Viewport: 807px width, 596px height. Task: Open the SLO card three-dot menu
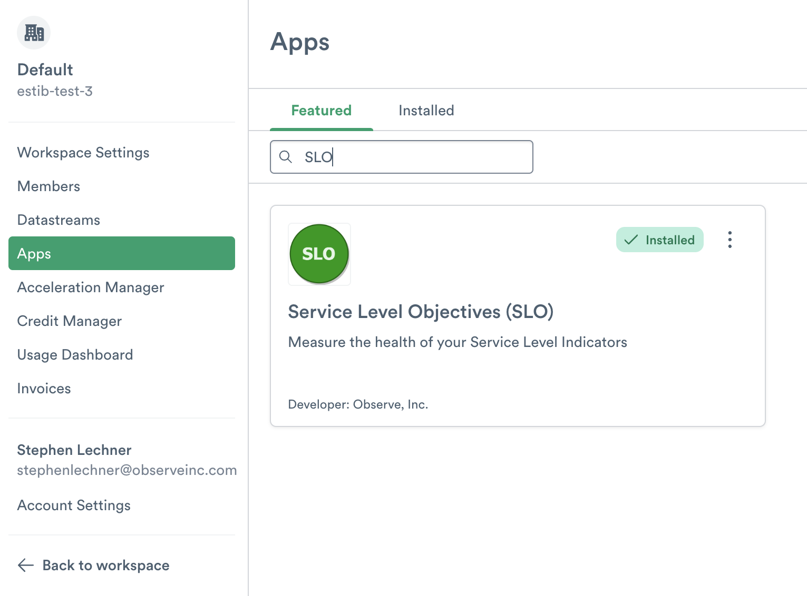(730, 240)
